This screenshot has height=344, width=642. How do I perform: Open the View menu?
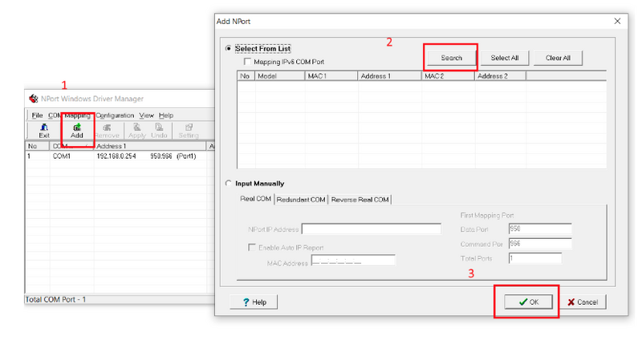(x=146, y=115)
